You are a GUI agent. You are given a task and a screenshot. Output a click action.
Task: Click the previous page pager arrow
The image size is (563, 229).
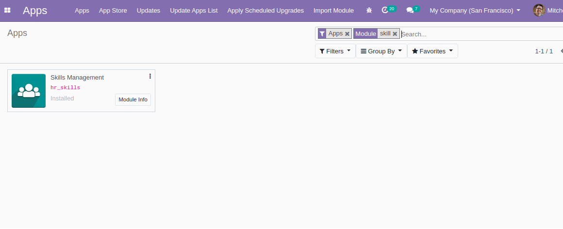561,51
